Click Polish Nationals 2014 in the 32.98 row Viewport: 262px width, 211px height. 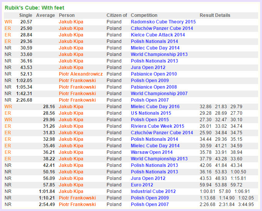(154, 139)
